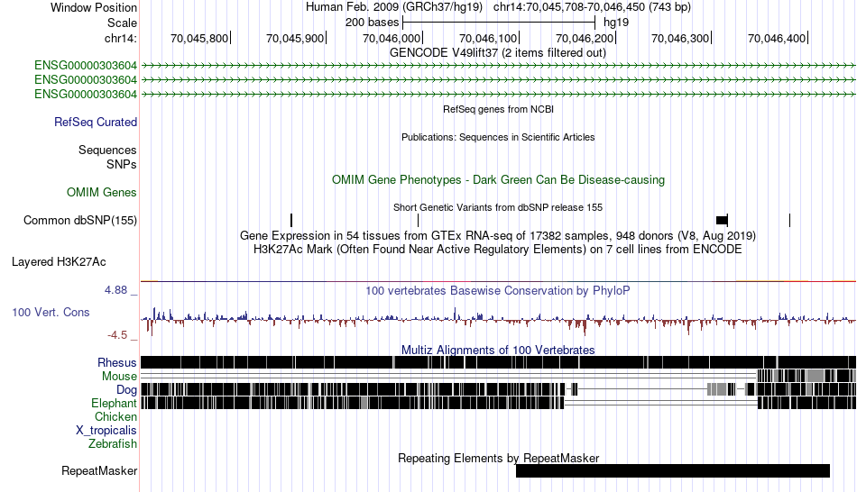Click the last dbSNP variant tick mark
Image resolution: width=857 pixels, height=492 pixels.
pyautogui.click(x=789, y=221)
